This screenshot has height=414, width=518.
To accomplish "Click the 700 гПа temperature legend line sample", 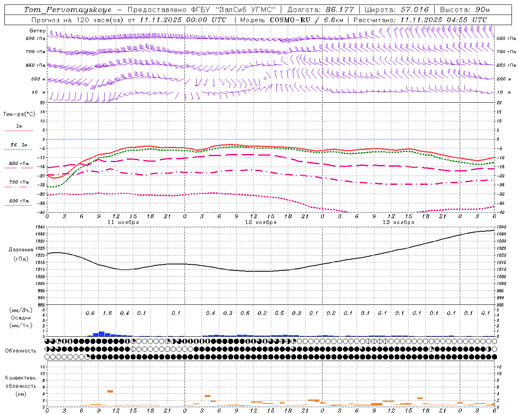I will click(x=18, y=187).
